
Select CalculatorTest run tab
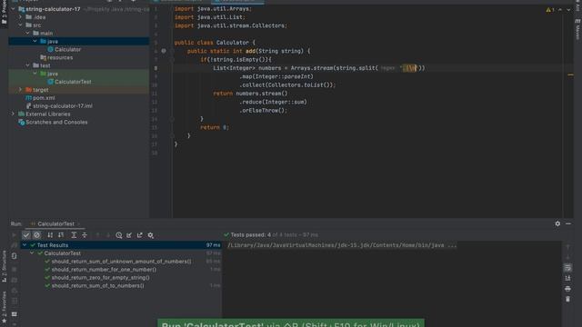tap(55, 223)
